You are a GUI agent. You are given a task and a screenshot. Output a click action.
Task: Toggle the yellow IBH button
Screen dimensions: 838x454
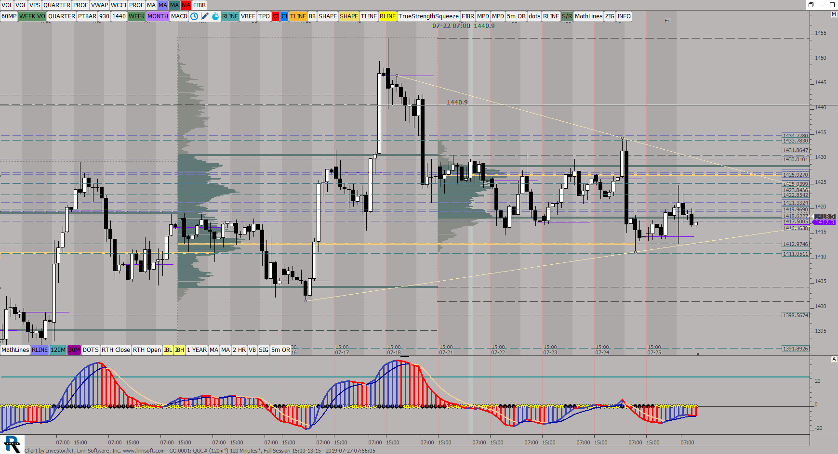pyautogui.click(x=179, y=350)
